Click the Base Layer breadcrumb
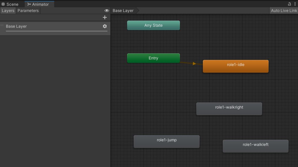This screenshot has width=298, height=167. click(x=123, y=11)
